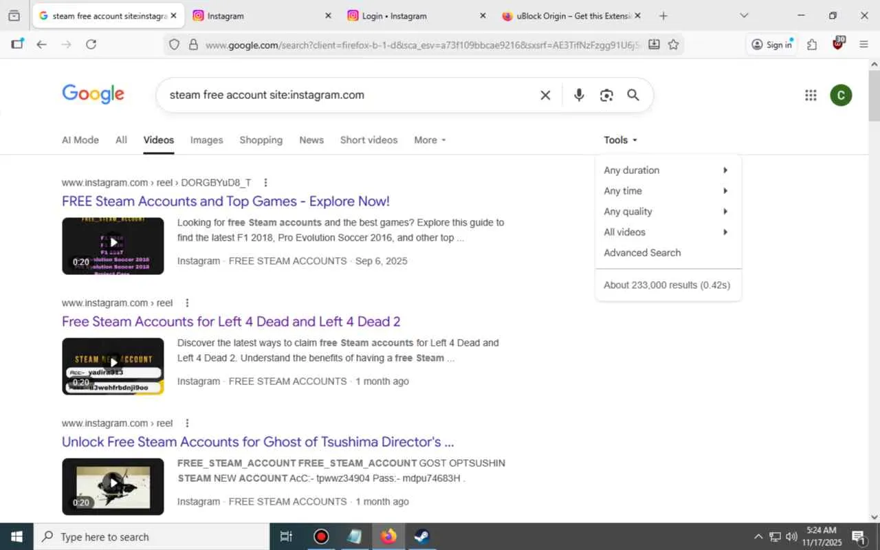
Task: Submit the search with the magnifier icon
Action: 633,96
